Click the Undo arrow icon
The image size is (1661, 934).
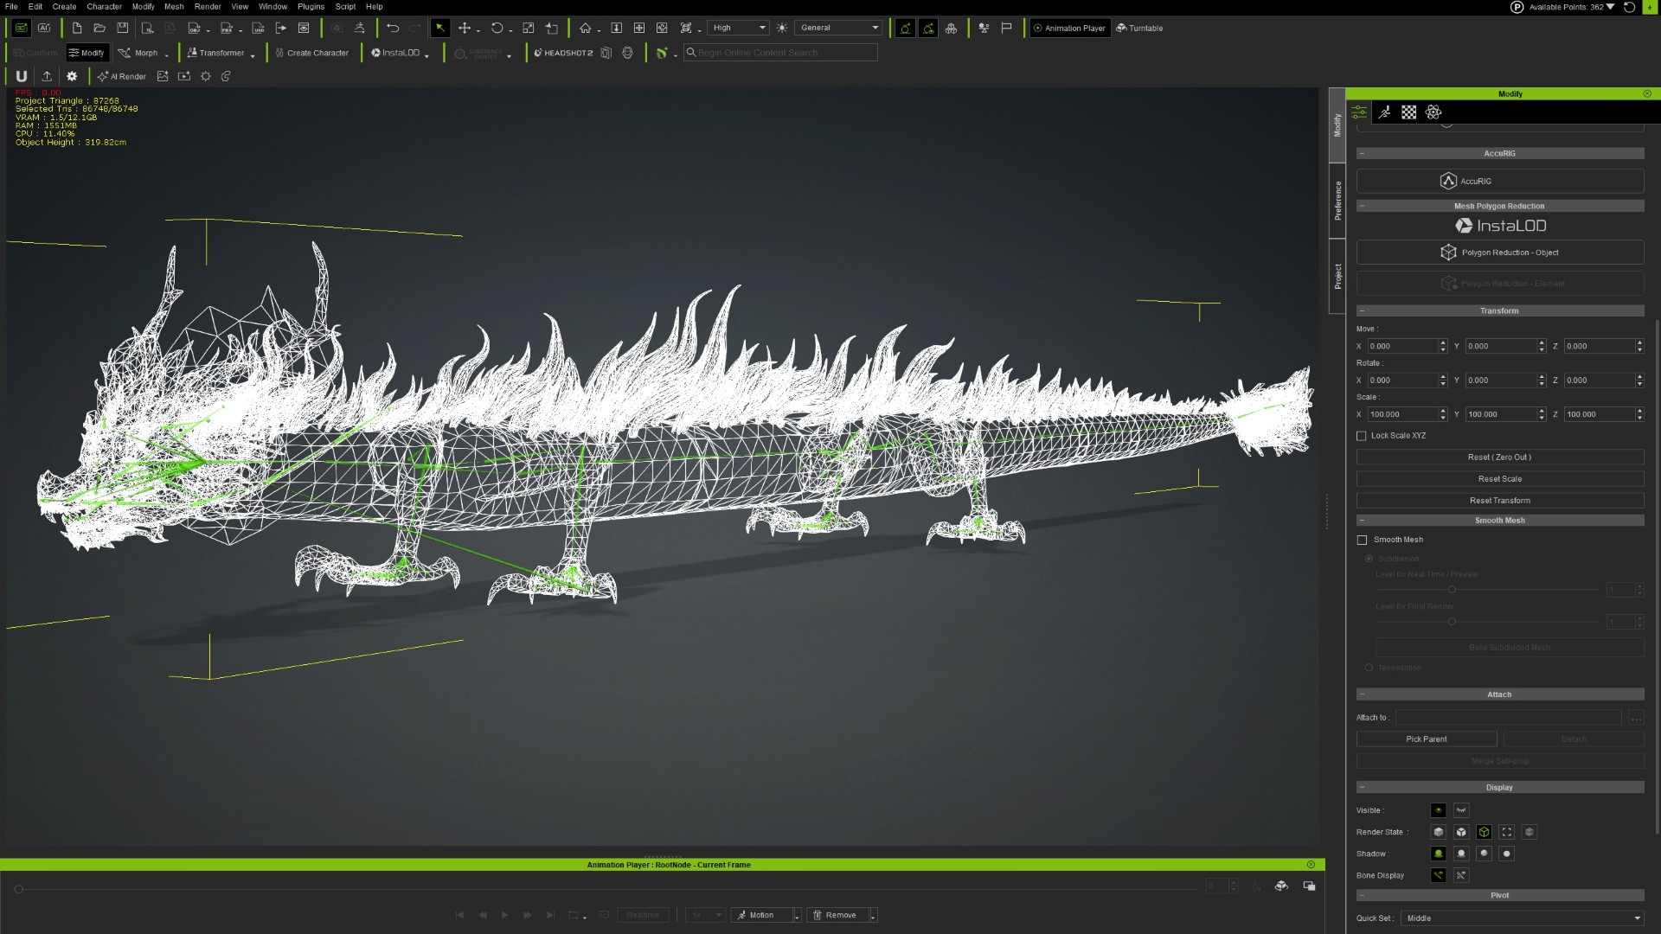[393, 28]
